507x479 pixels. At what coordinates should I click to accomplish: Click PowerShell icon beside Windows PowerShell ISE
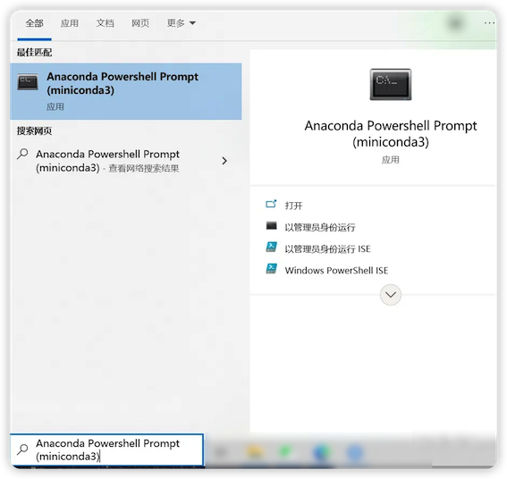[271, 269]
